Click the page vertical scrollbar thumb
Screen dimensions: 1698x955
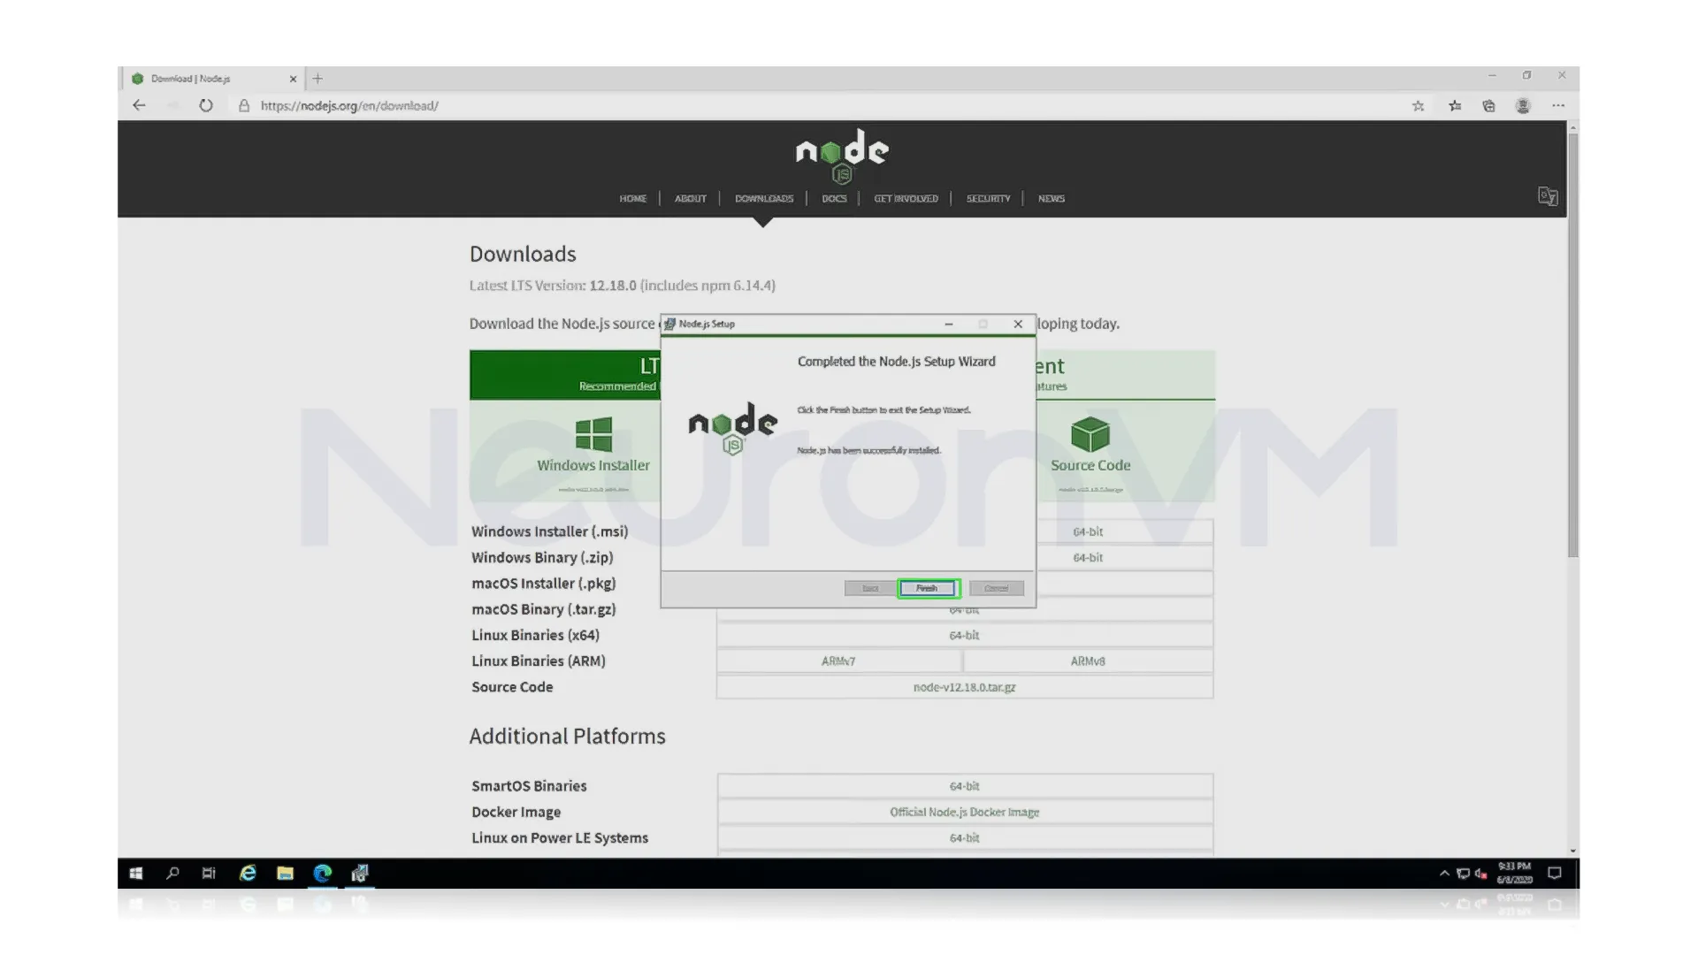click(1572, 345)
